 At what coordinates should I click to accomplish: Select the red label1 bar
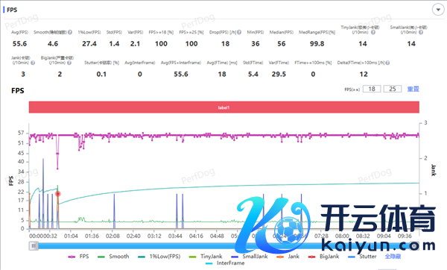coord(224,107)
